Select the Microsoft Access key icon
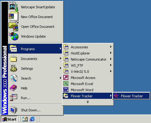Image resolution: width=151 pixels, height=123 pixels. (66, 78)
